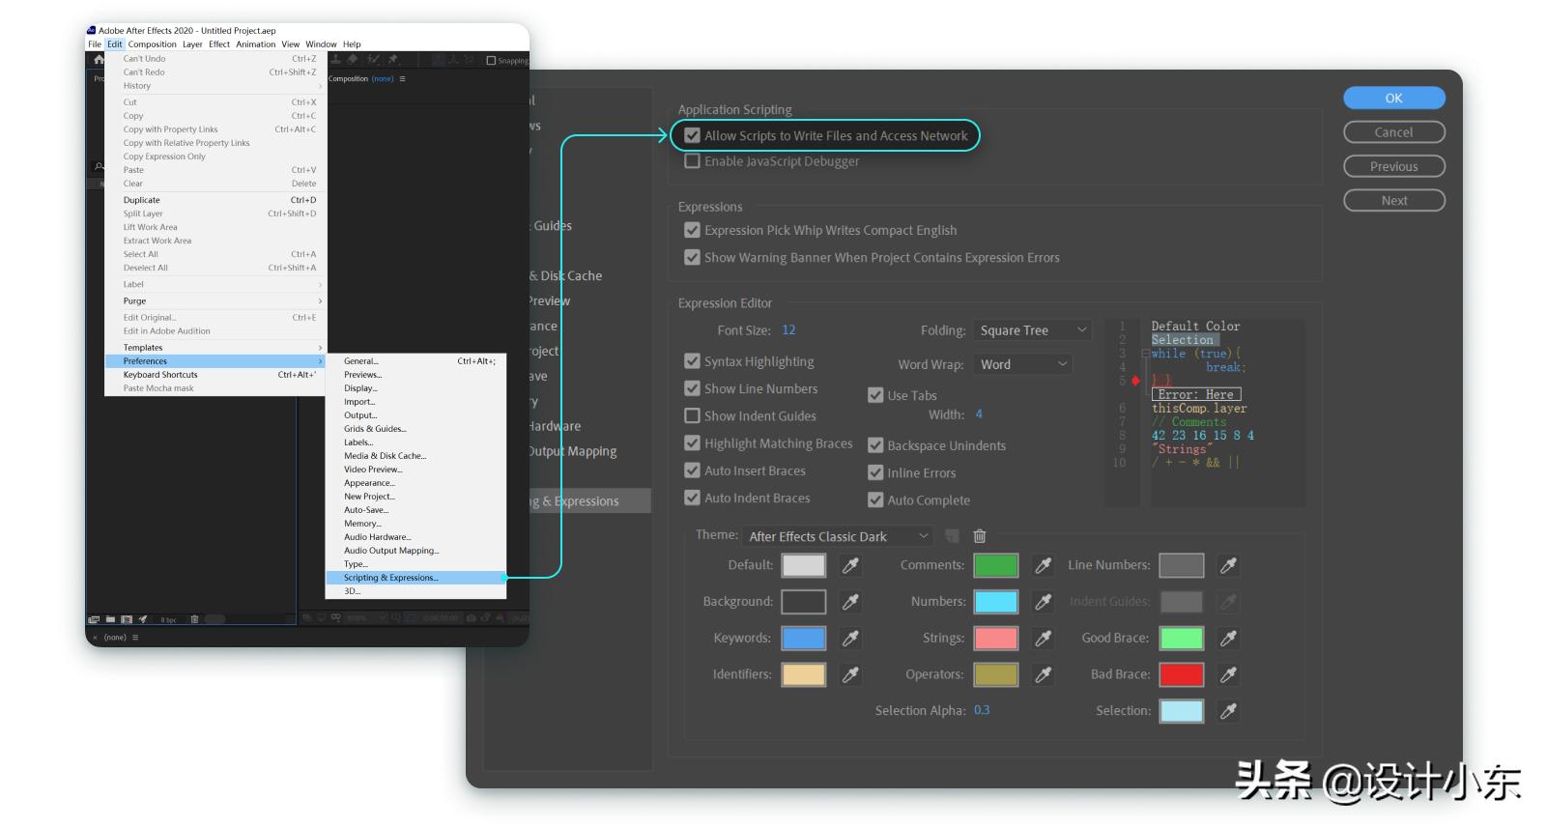Viewport: 1546px width, 827px height.
Task: Go to Previous preferences page
Action: tap(1394, 167)
